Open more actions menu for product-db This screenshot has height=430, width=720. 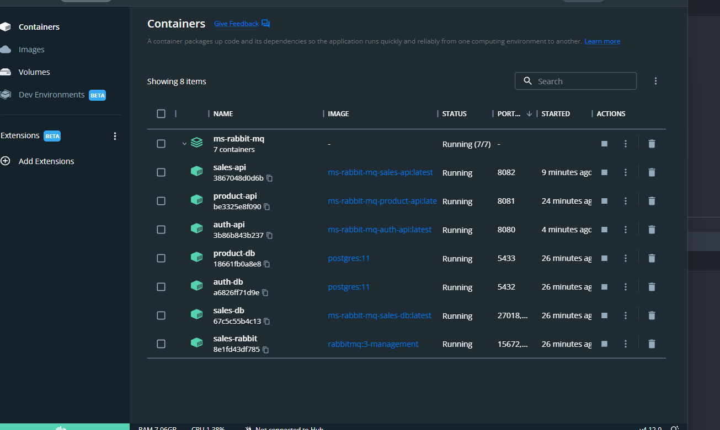(x=626, y=258)
